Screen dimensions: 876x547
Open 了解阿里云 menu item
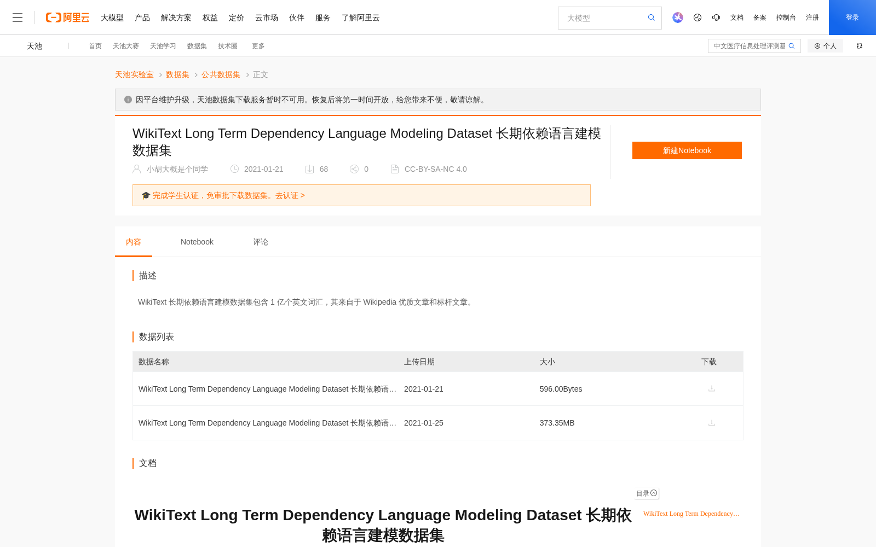(x=361, y=18)
